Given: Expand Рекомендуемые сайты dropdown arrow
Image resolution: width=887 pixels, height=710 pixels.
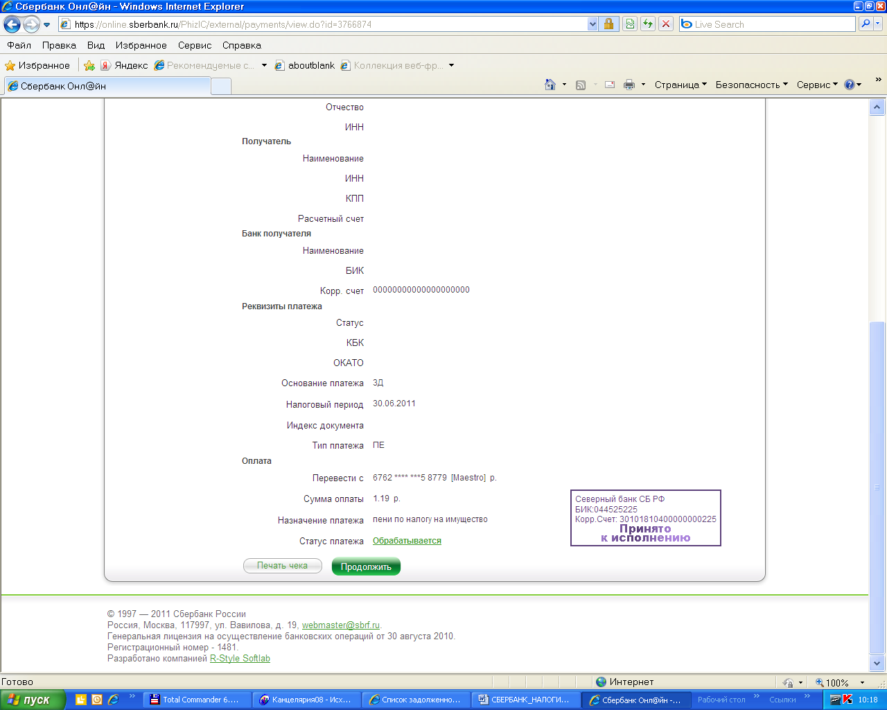Looking at the screenshot, I should coord(264,65).
